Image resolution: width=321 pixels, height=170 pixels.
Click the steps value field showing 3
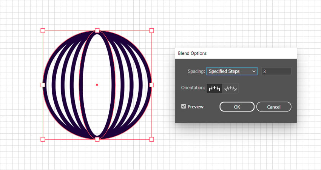276,71
